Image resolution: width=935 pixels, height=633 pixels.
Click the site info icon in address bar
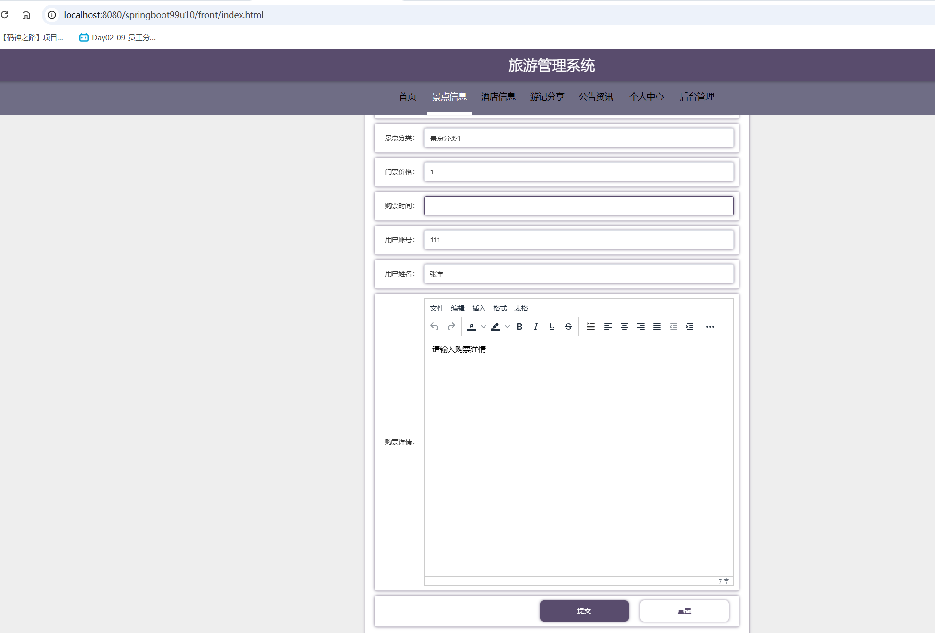(52, 15)
